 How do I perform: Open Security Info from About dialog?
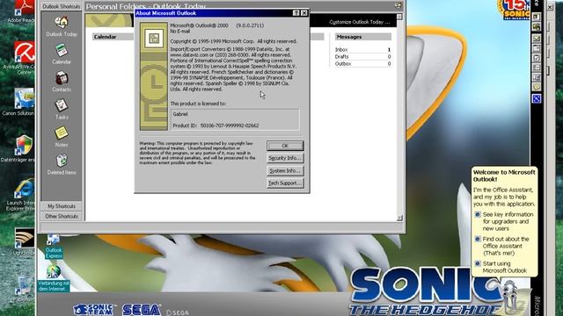point(285,158)
